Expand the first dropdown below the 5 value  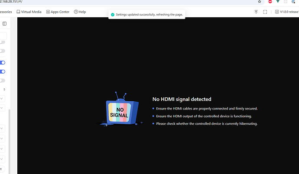pyautogui.click(x=3, y=99)
